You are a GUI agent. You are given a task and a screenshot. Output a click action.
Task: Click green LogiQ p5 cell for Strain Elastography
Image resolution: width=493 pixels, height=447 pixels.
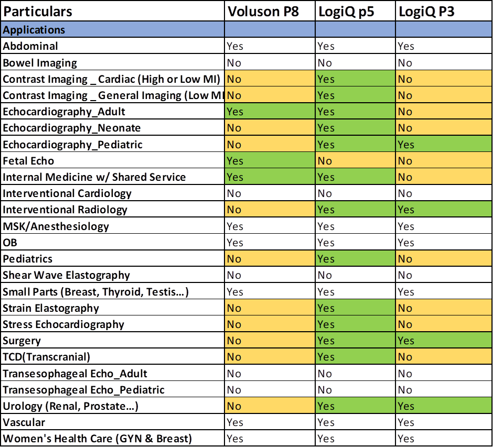355,308
